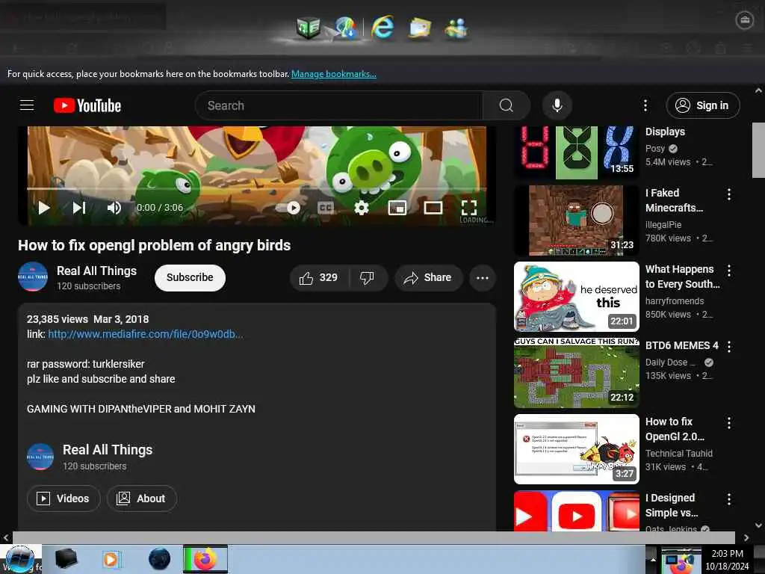Screen dimensions: 765x574
Task: Go to the YouTube home logo
Action: click(87, 105)
